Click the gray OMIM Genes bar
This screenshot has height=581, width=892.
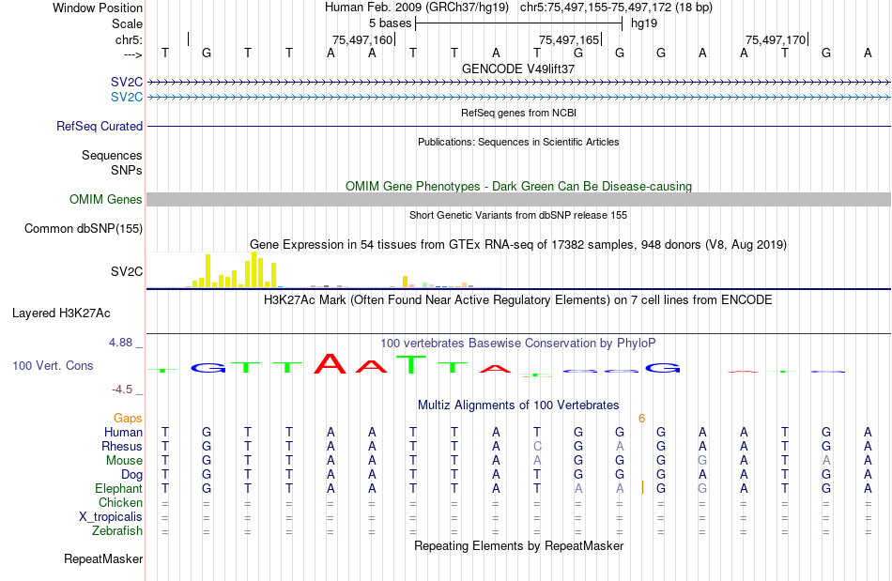pos(518,200)
